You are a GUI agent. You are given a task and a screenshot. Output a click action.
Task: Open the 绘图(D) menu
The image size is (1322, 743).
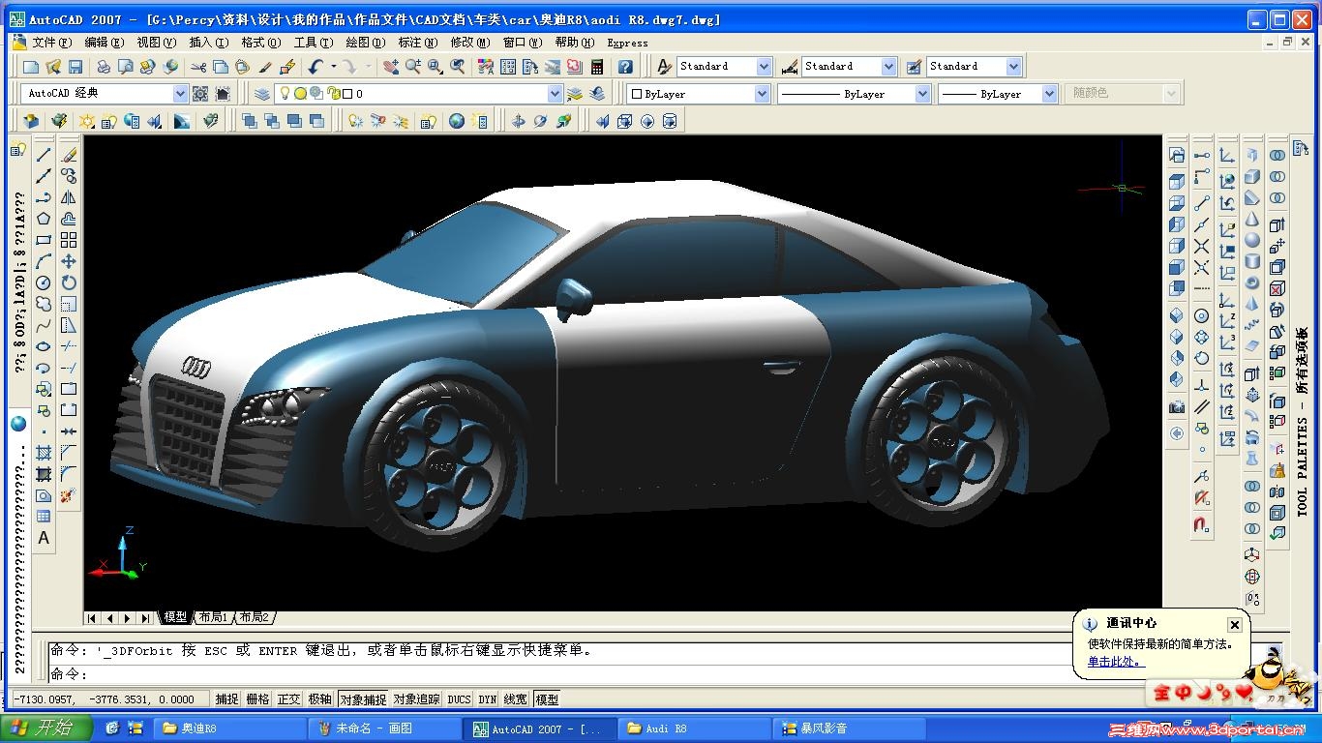click(366, 43)
